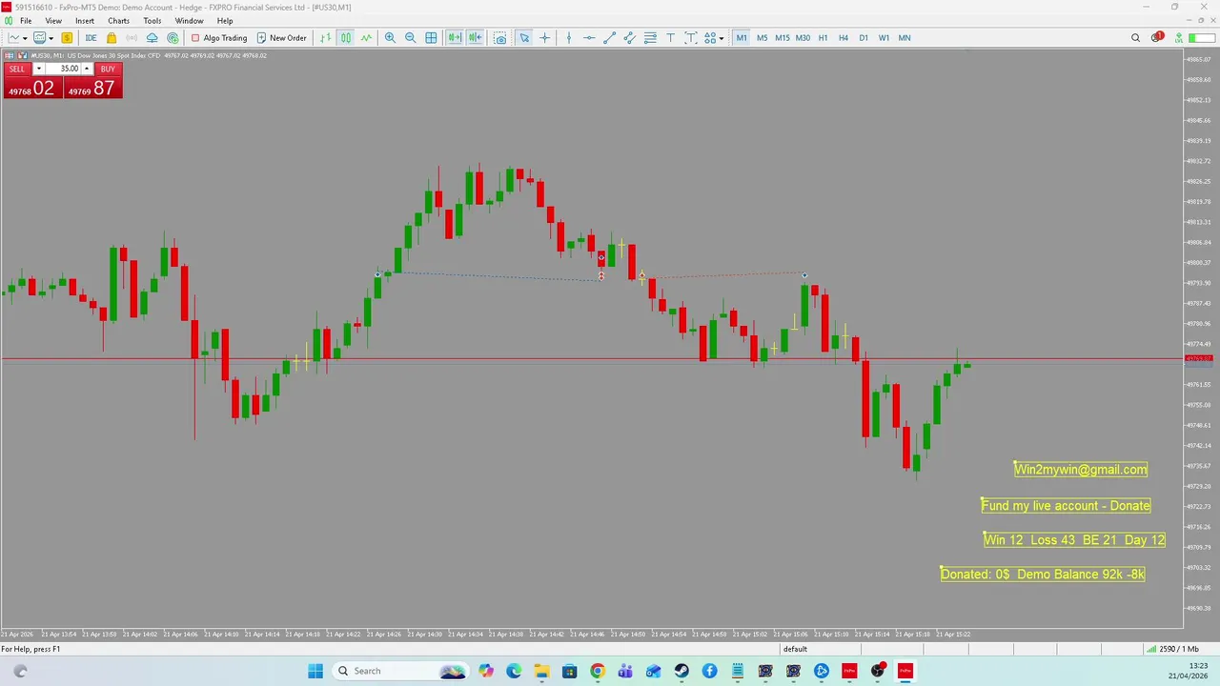Open the VPS cloud hosting icon
This screenshot has height=686, width=1220.
(x=152, y=38)
